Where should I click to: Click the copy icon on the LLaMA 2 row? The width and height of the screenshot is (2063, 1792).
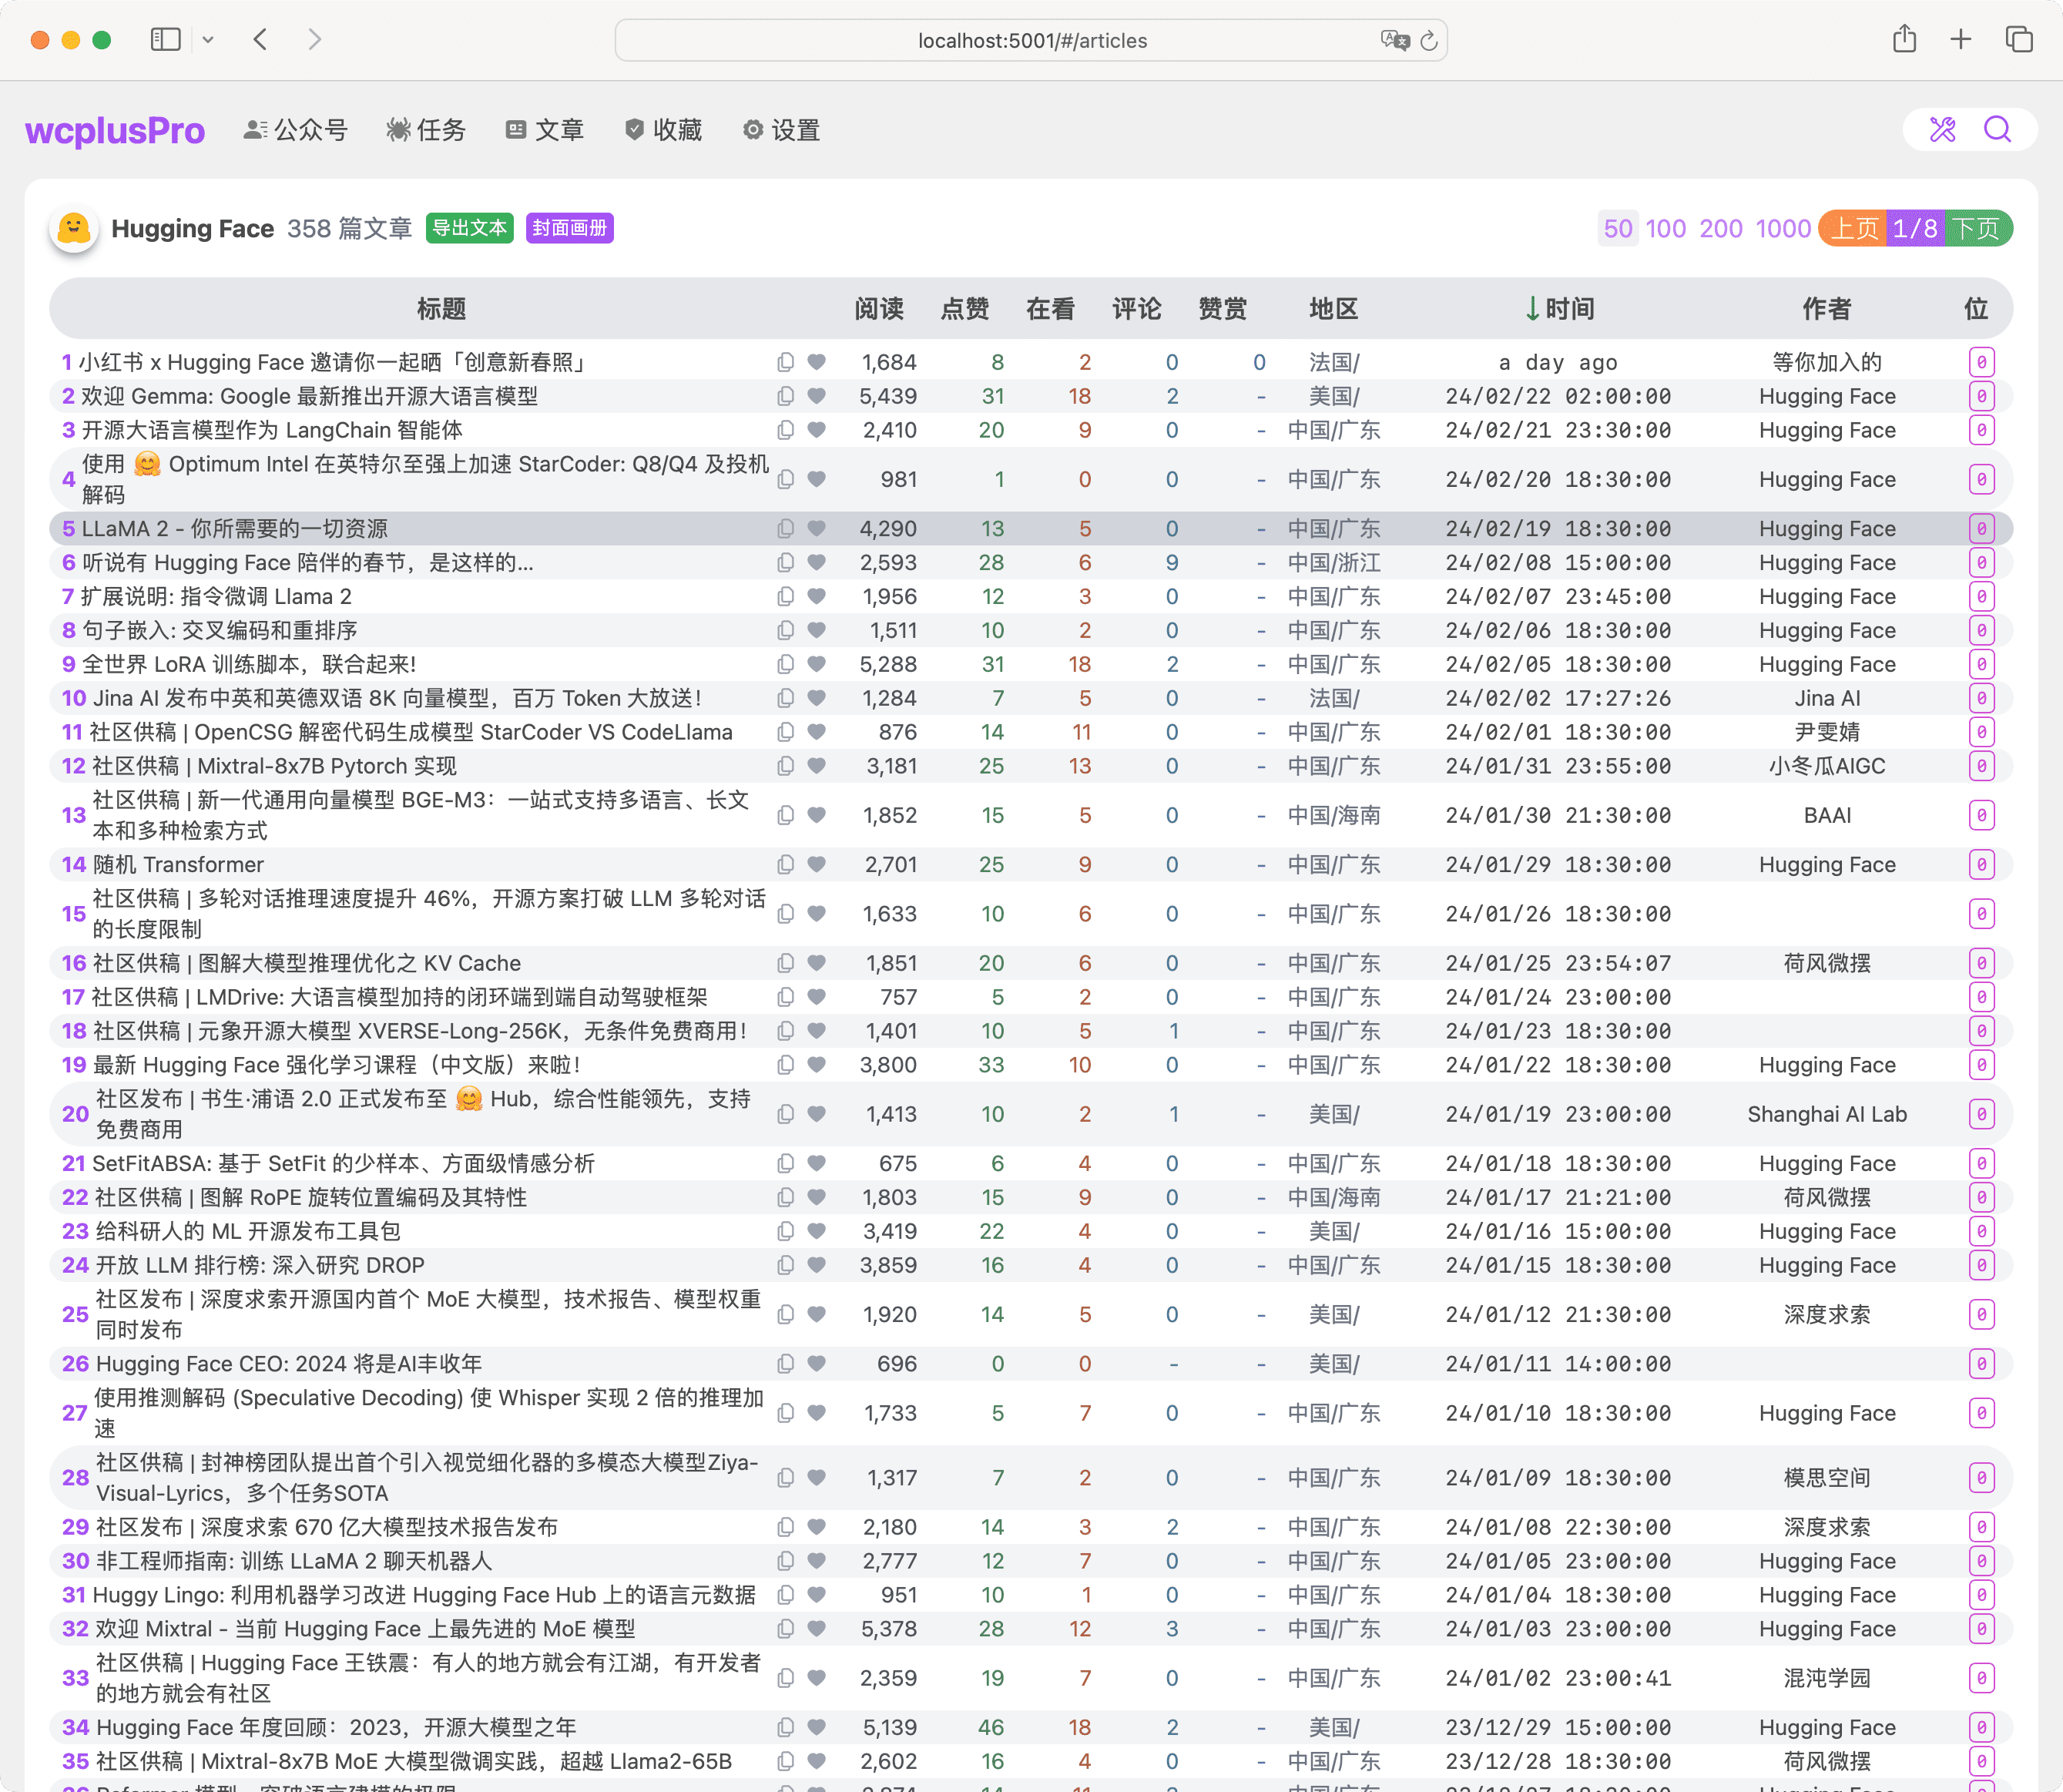point(786,528)
